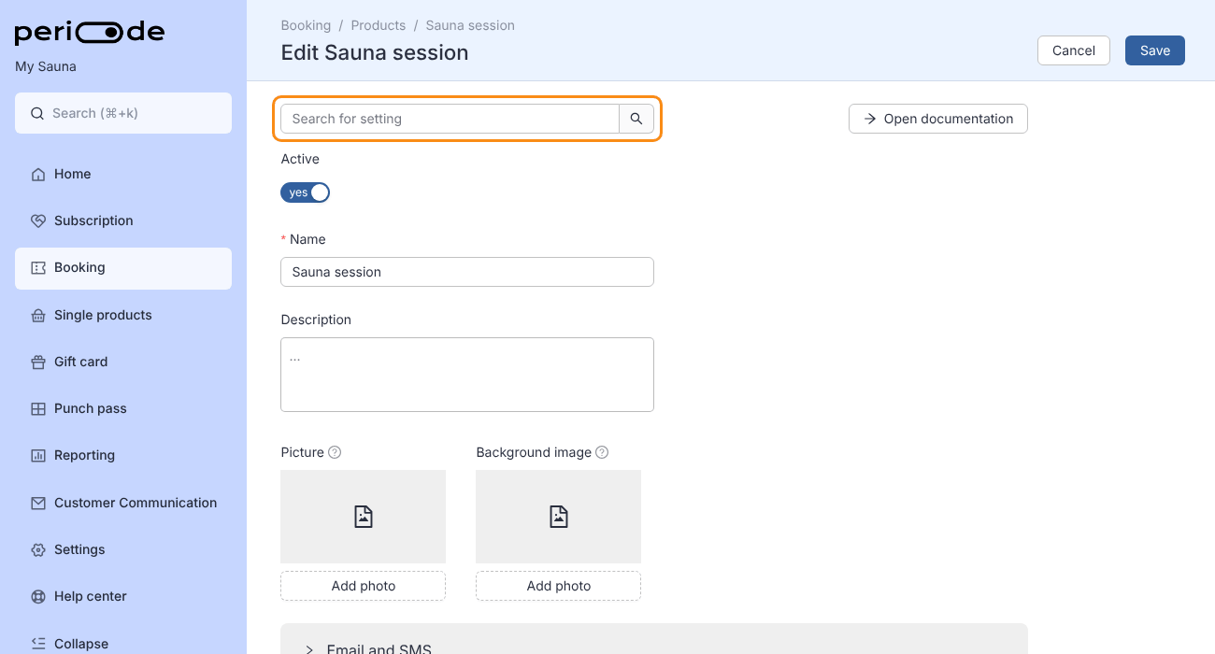Image resolution: width=1215 pixels, height=654 pixels.
Task: Click the My Sauna account label
Action: pyautogui.click(x=46, y=66)
